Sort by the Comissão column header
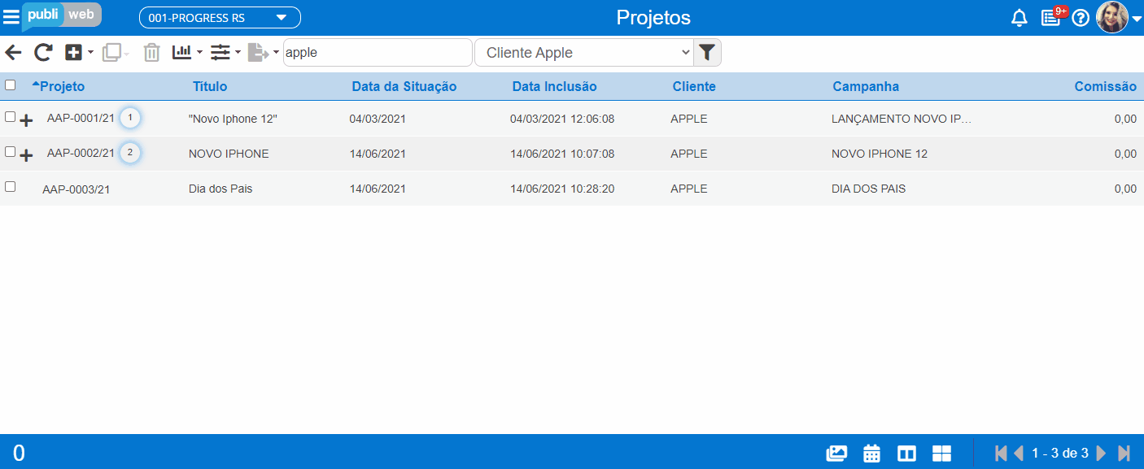The image size is (1144, 469). click(x=1106, y=87)
